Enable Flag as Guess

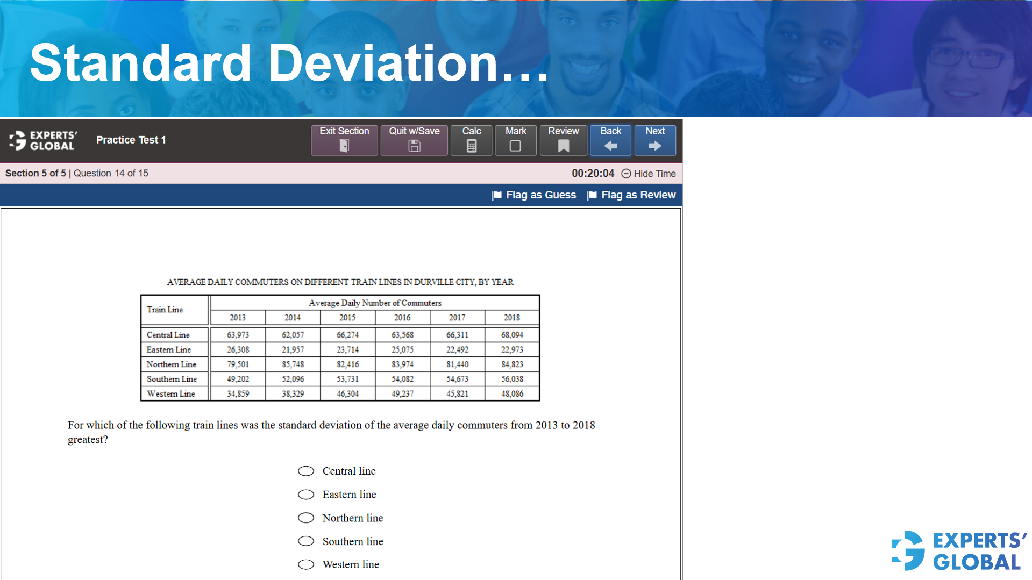pos(534,195)
